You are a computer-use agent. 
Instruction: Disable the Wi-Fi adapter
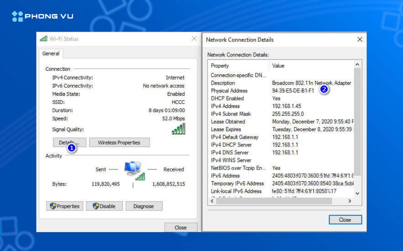point(104,206)
